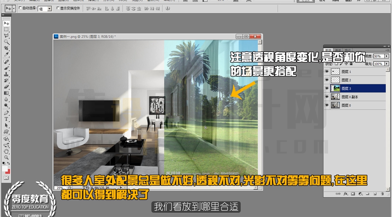Screen dimensions: 392x217
Task: Click the foreground color swatch
Action: pos(5,169)
